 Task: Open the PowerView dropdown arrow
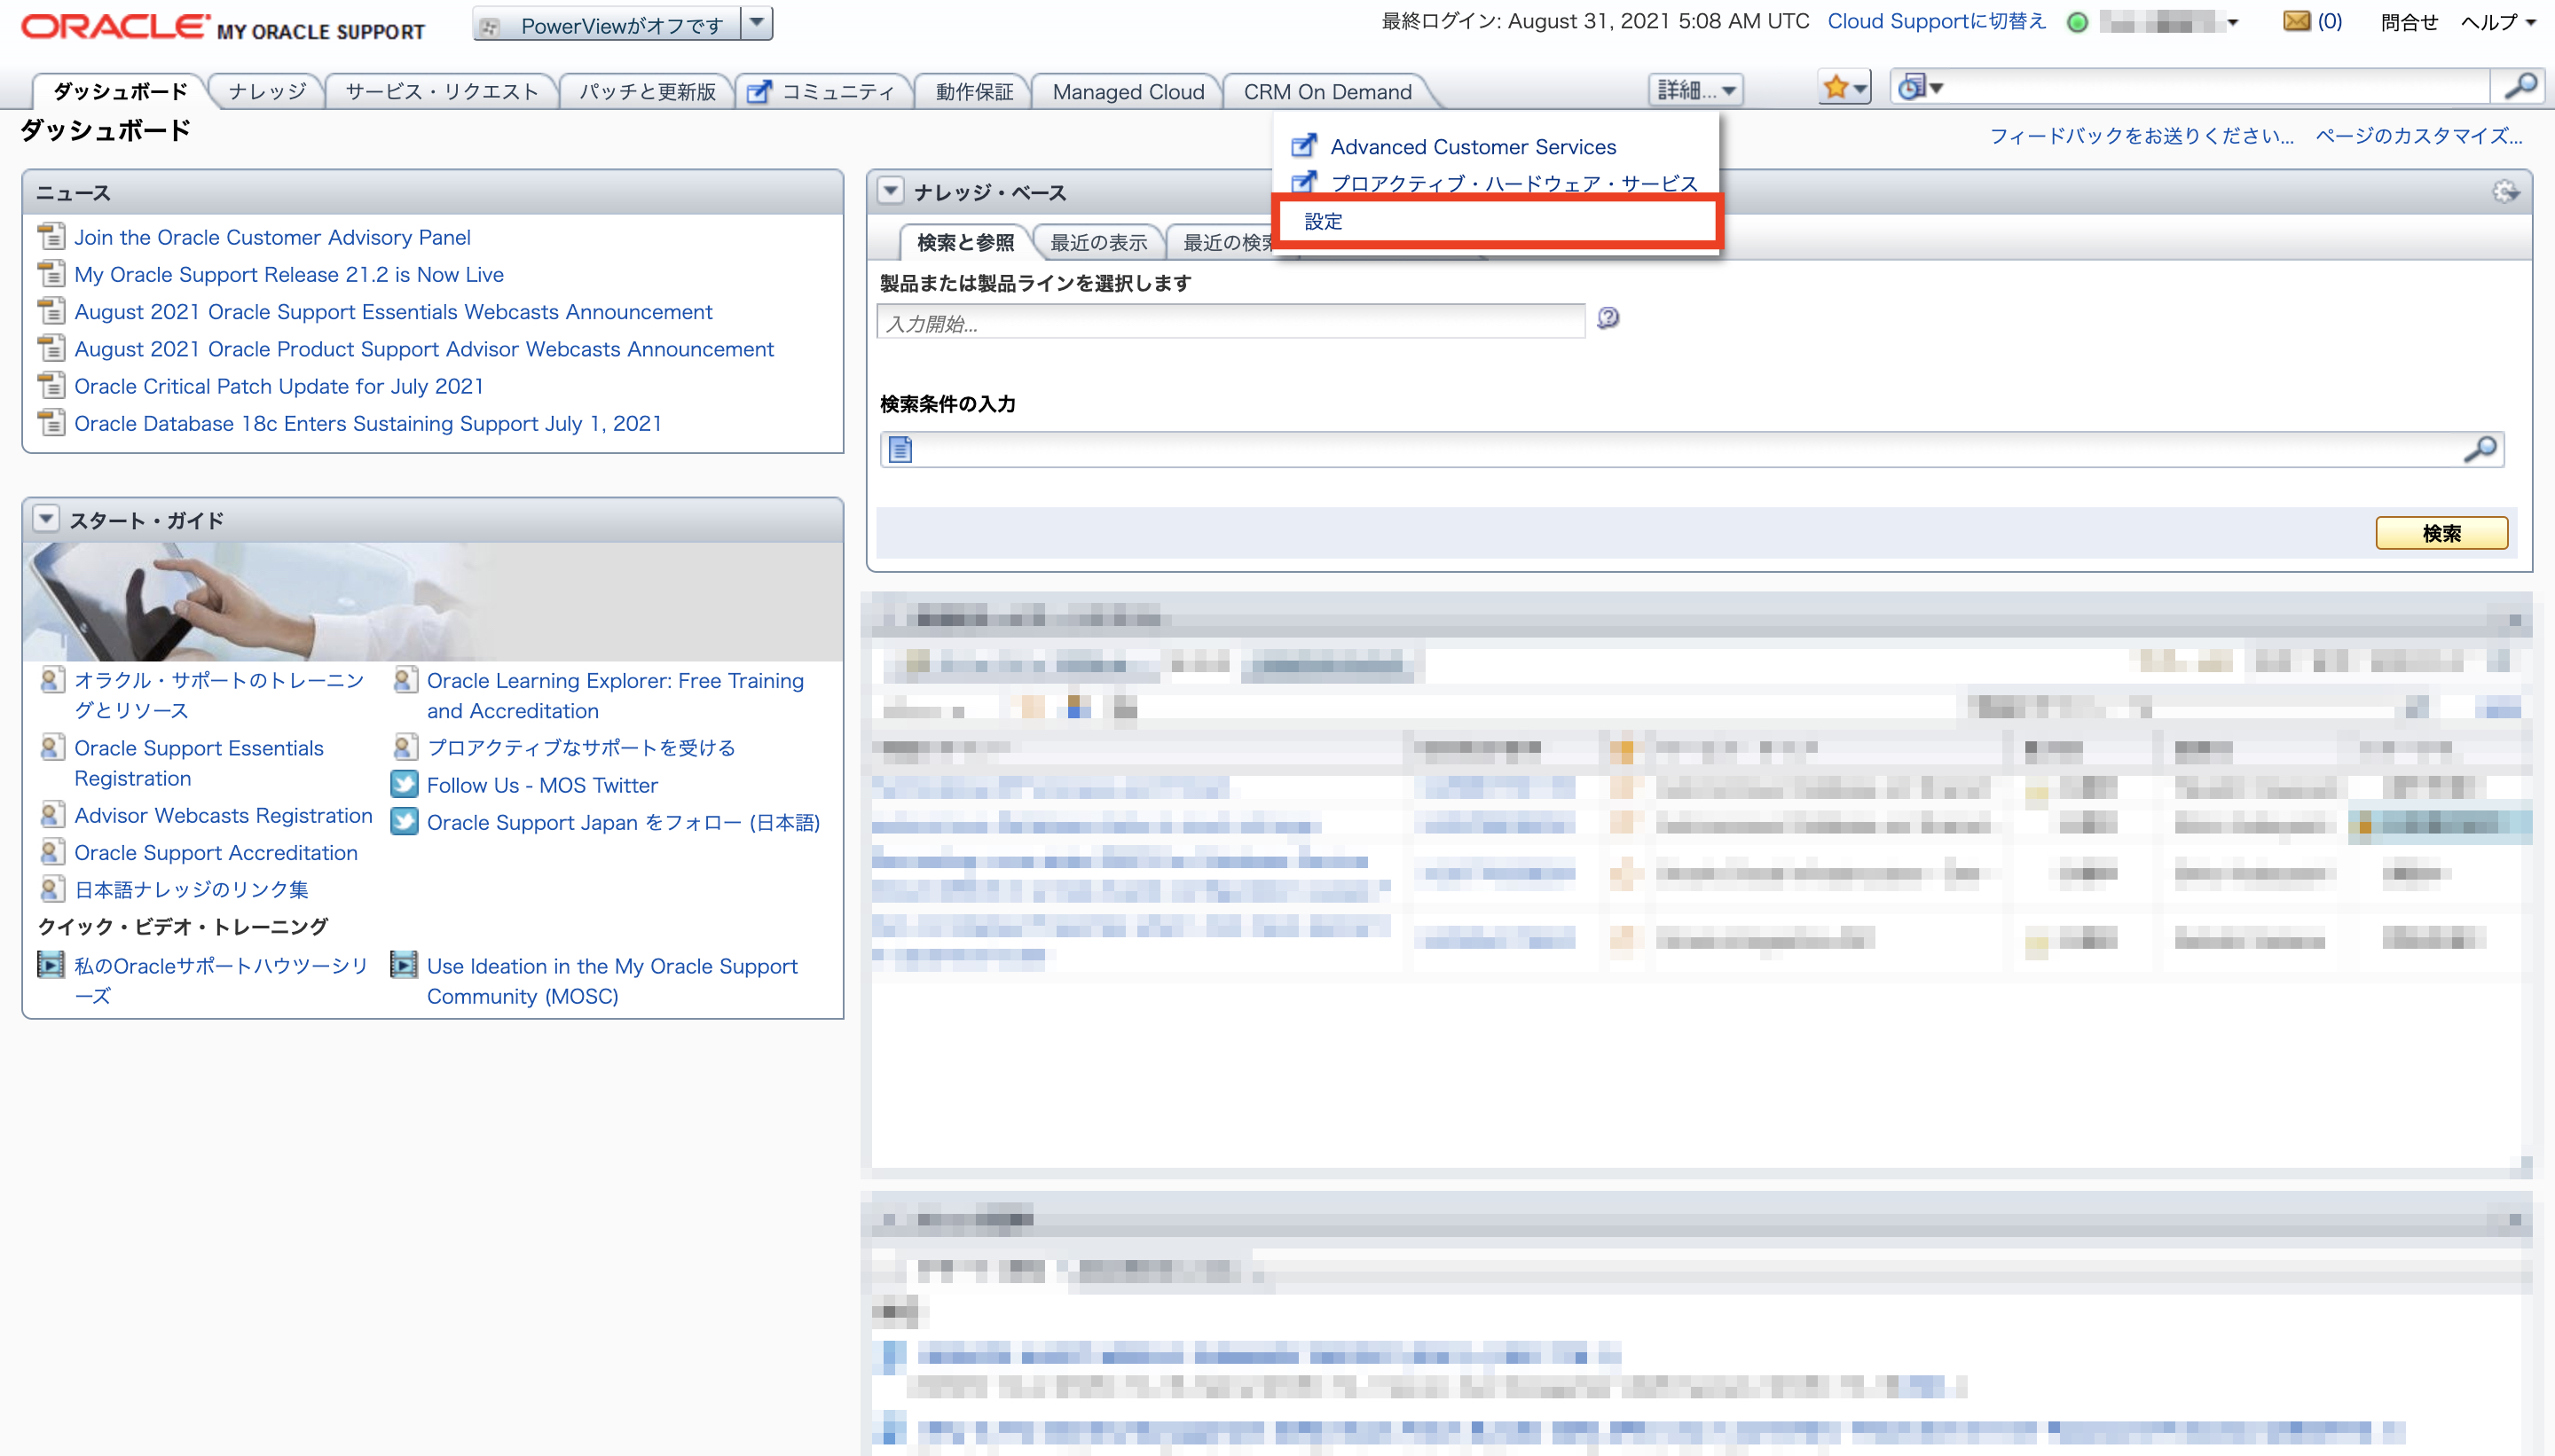pos(758,22)
